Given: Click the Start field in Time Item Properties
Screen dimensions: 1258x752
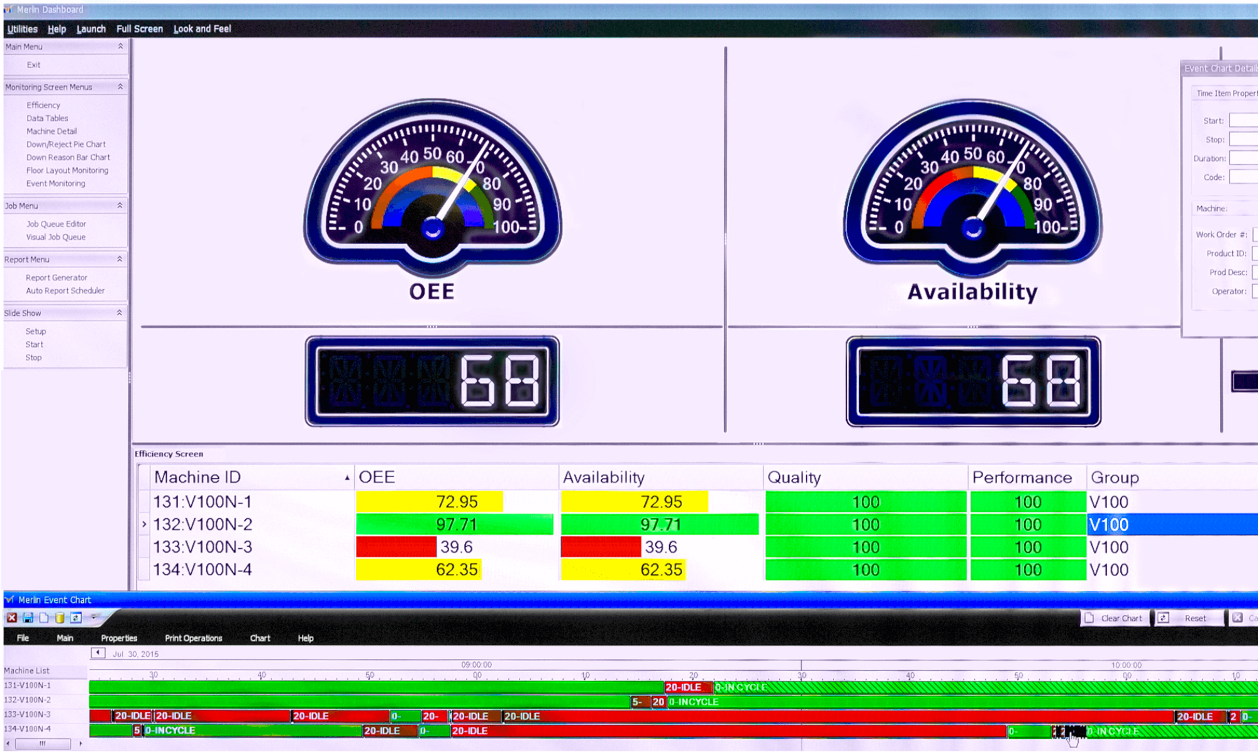Looking at the screenshot, I should coord(1243,121).
